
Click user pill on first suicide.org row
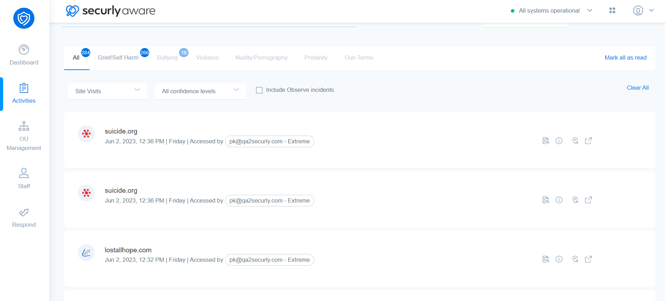click(270, 142)
